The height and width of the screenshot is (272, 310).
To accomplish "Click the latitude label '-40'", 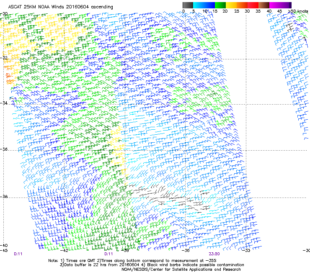I will pyautogui.click(x=4, y=245).
